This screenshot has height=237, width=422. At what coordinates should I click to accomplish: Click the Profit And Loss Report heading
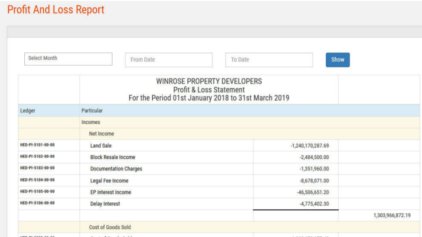tap(56, 10)
